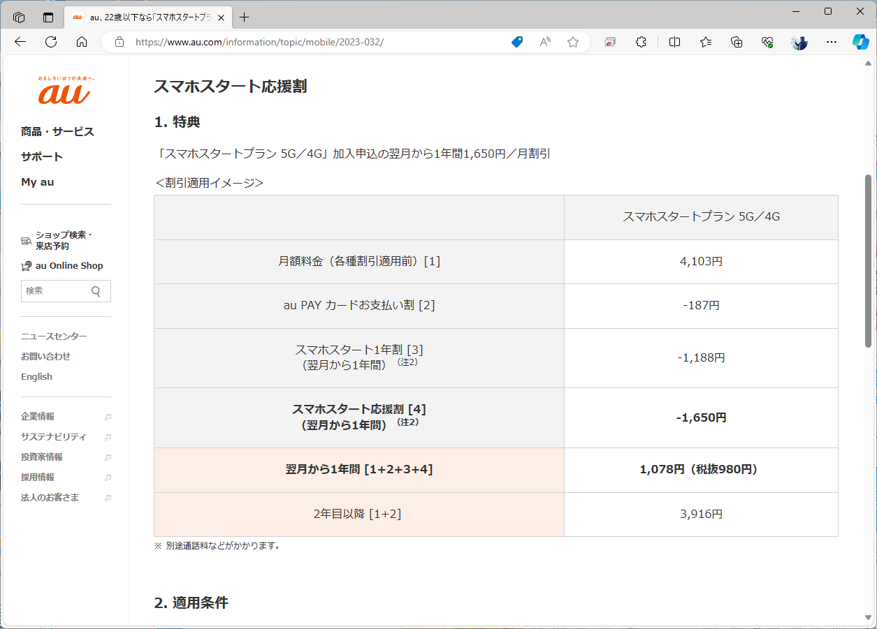Switch site language to English
This screenshot has width=877, height=629.
pos(36,376)
